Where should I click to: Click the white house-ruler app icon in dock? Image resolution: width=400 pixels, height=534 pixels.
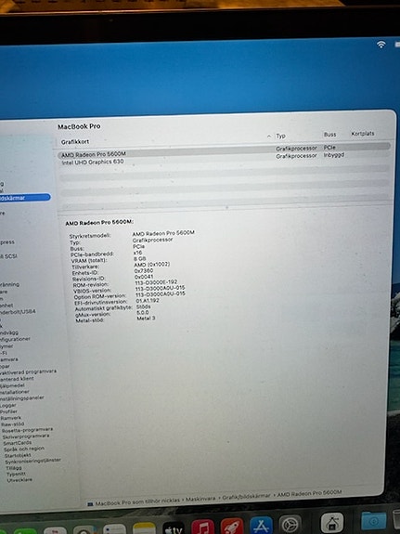[332, 523]
